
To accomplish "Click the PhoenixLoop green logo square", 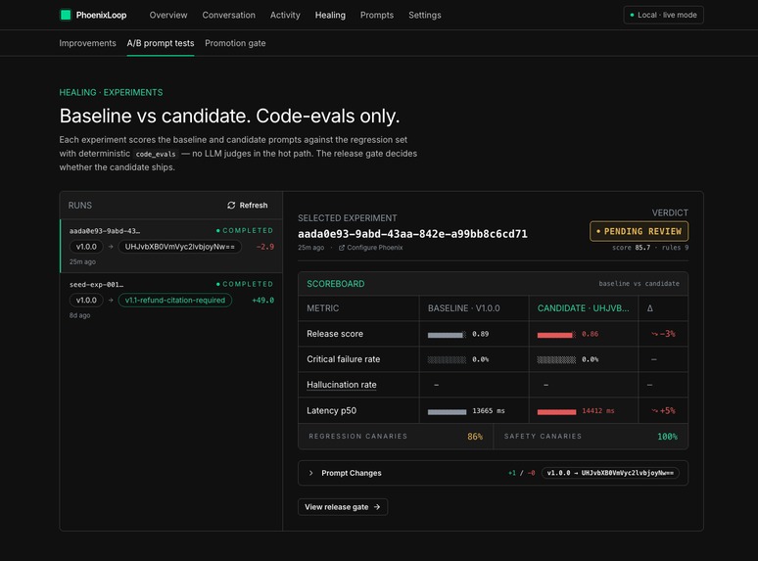I will coord(66,15).
